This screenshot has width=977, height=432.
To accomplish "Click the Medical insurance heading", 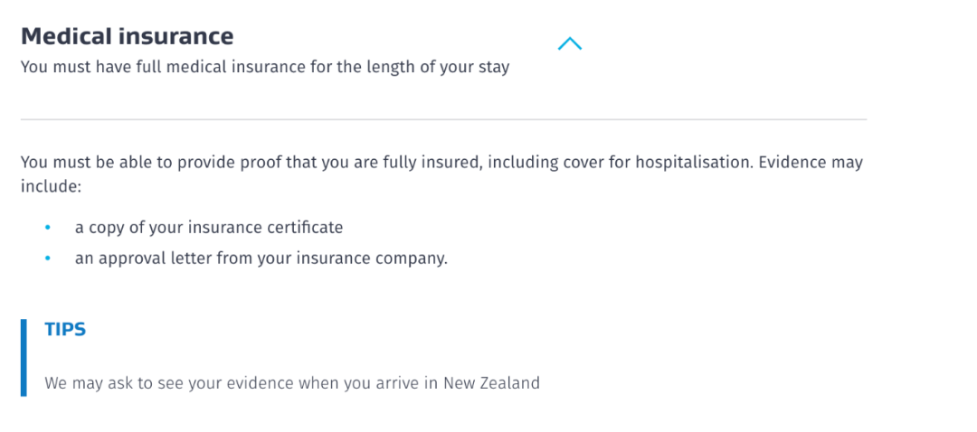I will [128, 36].
